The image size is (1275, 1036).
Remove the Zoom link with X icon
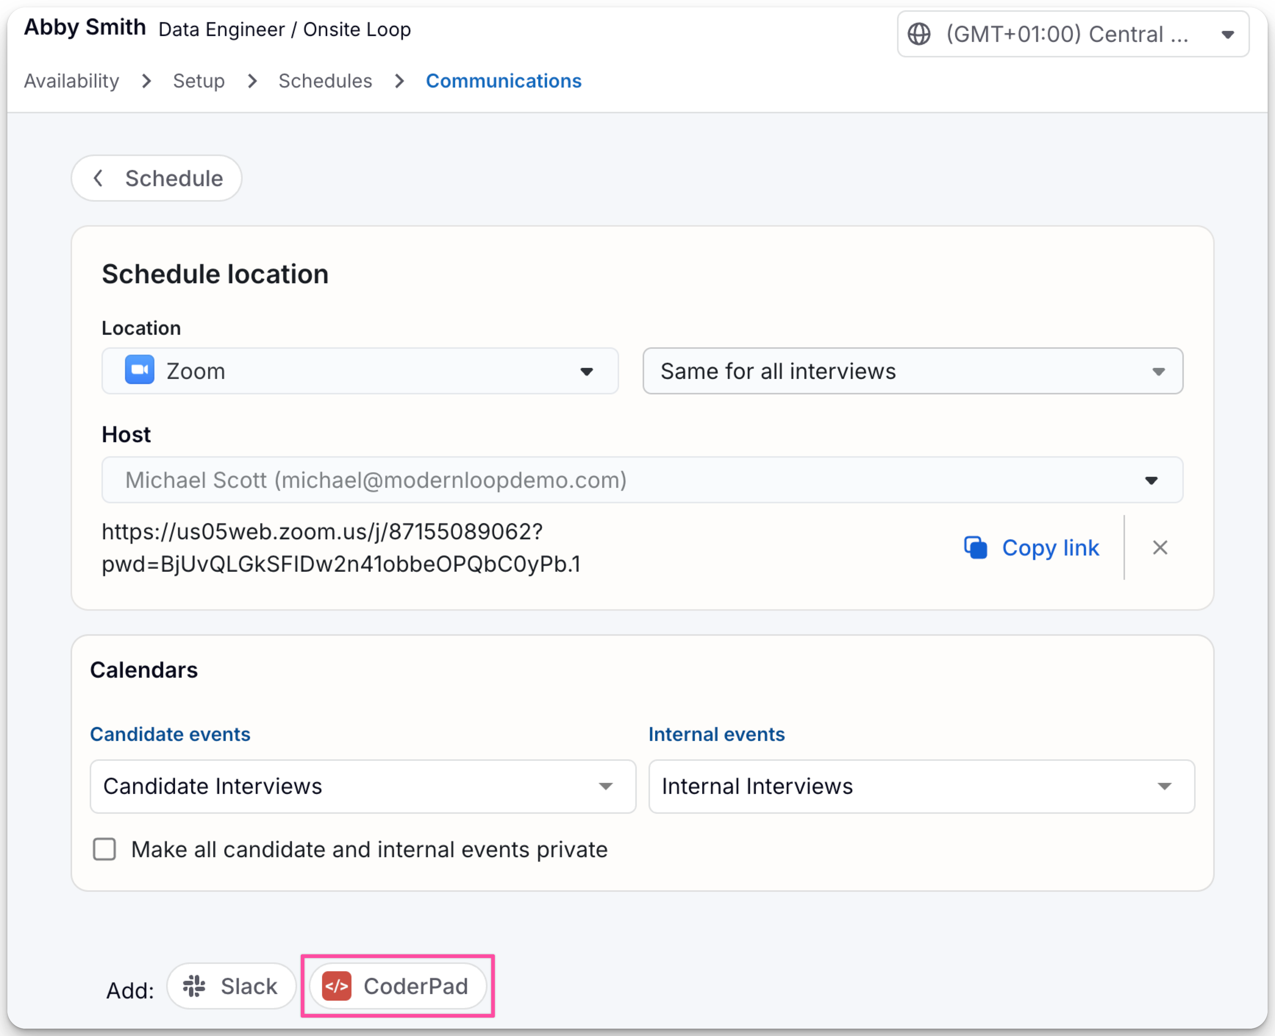pos(1159,547)
